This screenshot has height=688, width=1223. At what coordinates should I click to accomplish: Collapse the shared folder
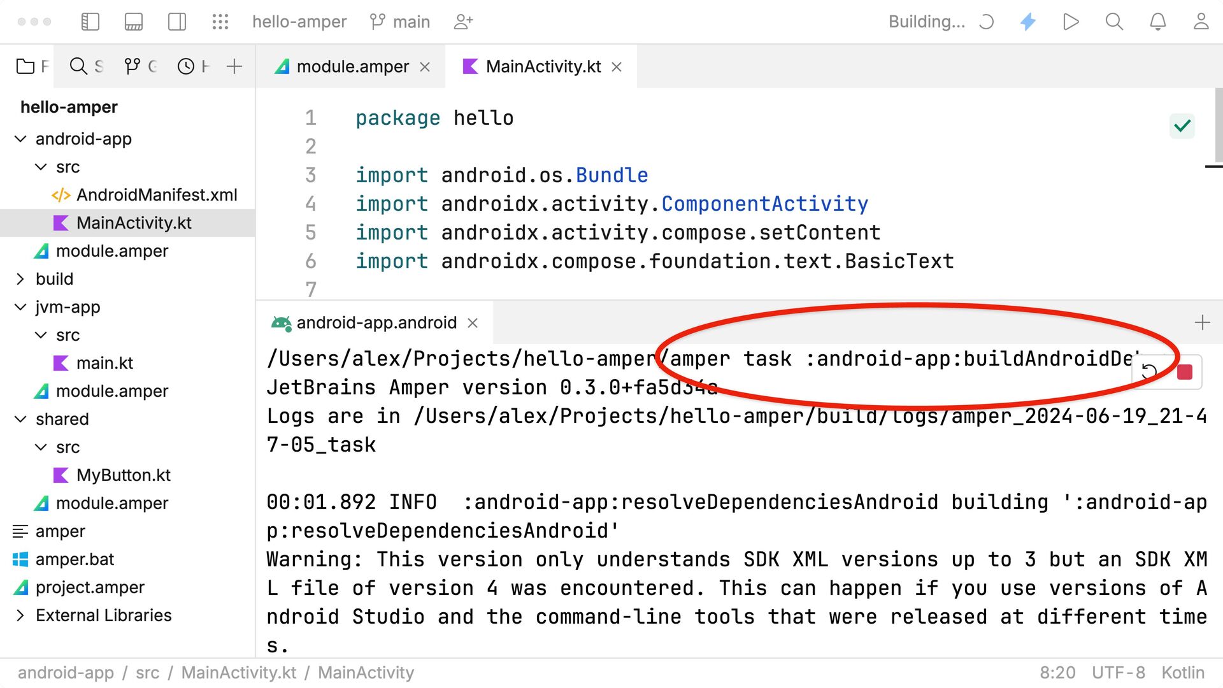(x=20, y=419)
